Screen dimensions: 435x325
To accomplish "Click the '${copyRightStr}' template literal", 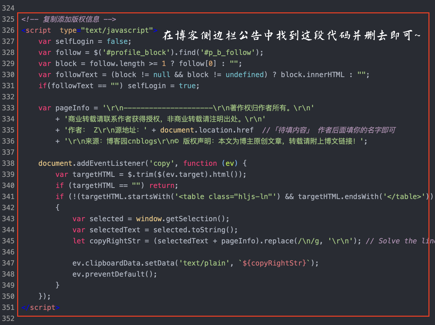I will [274, 263].
